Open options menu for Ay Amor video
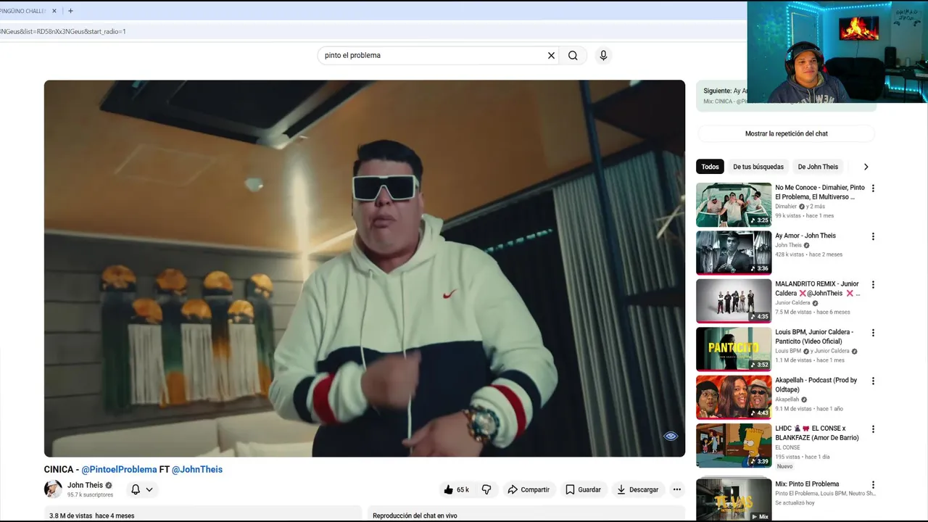Screen dimensions: 928x522 click(873, 236)
